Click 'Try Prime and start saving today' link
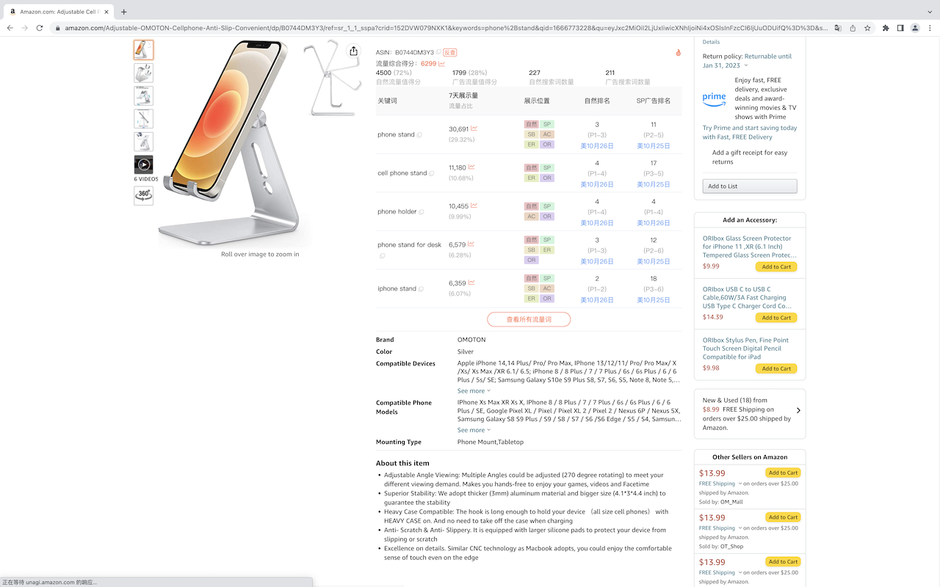 [x=750, y=132]
